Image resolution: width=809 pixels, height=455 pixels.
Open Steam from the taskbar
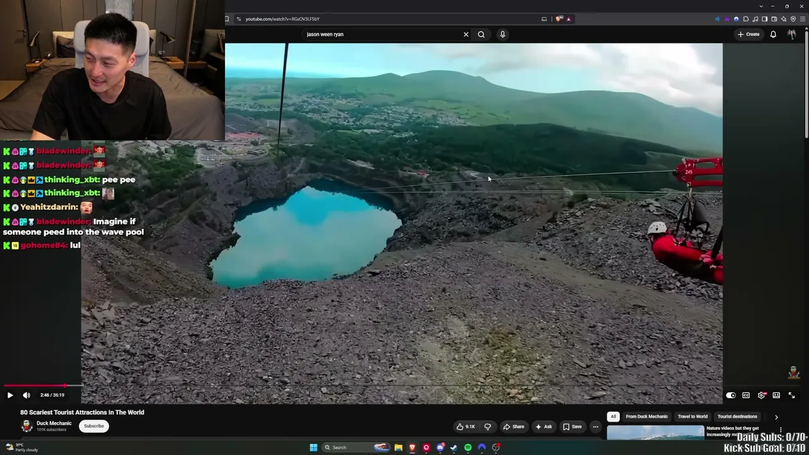point(454,447)
